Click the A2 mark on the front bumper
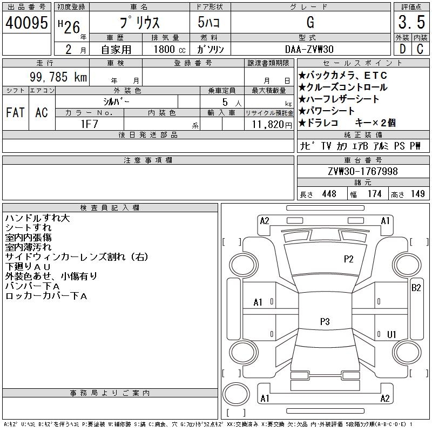 point(265,221)
